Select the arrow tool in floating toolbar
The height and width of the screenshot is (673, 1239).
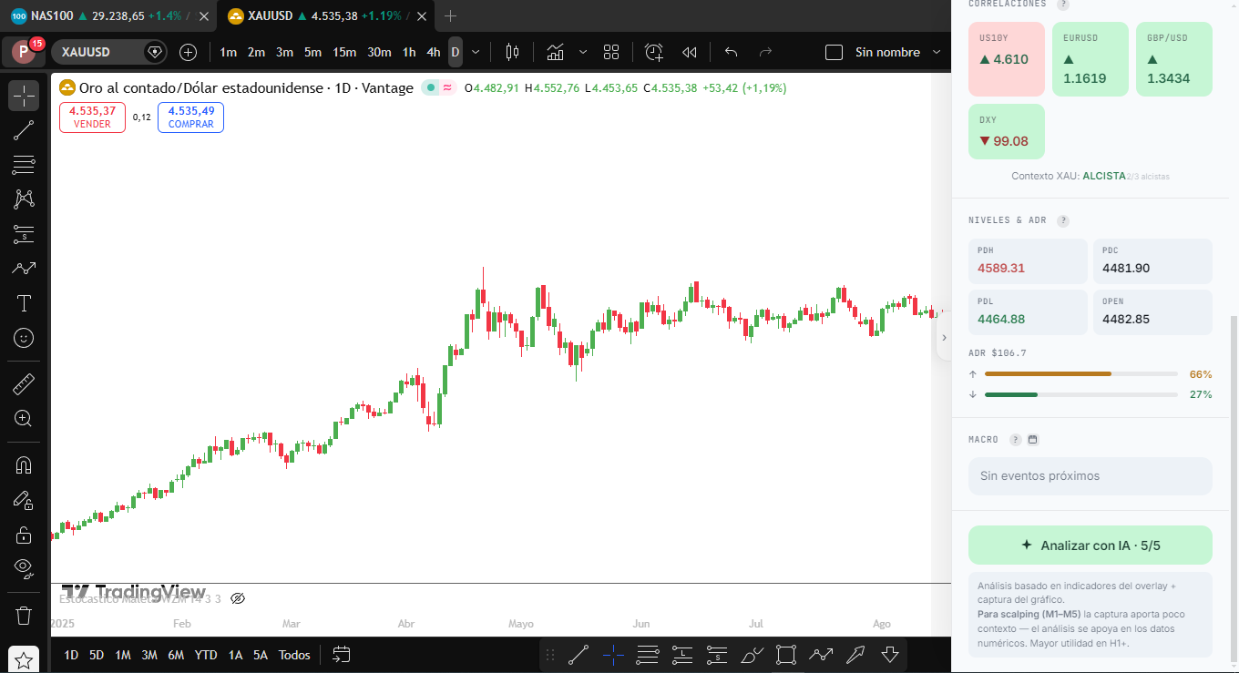click(x=855, y=654)
